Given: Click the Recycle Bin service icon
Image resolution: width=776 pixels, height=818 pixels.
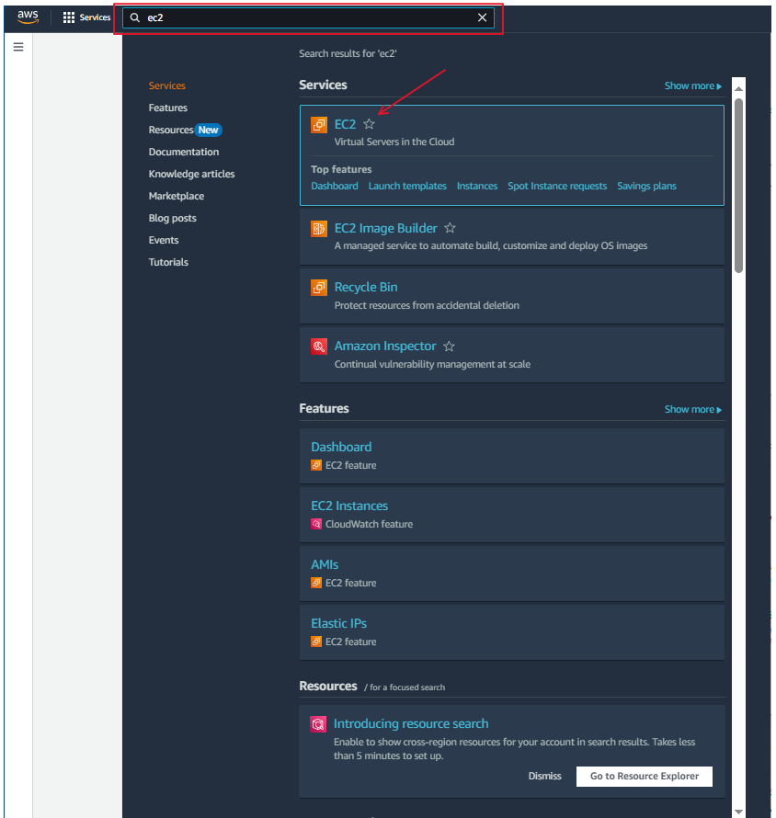Looking at the screenshot, I should pos(319,288).
